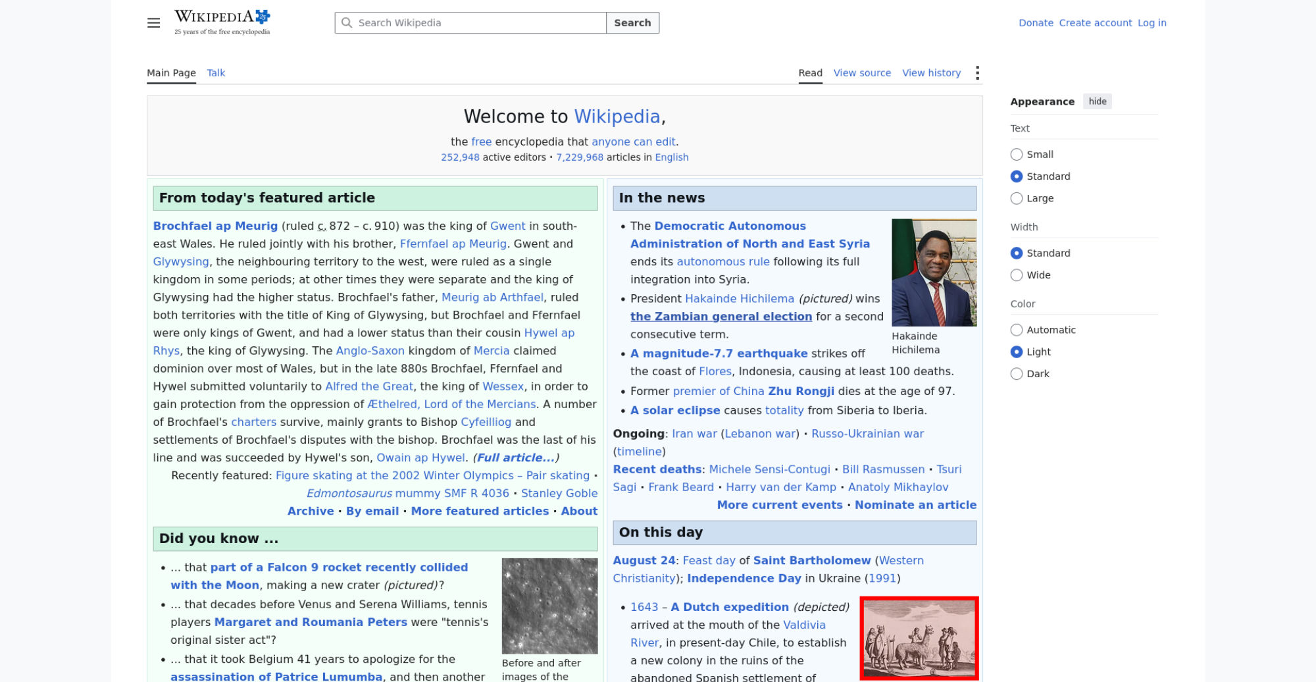The height and width of the screenshot is (682, 1316).
Task: Click the Recent deaths link
Action: click(x=657, y=469)
